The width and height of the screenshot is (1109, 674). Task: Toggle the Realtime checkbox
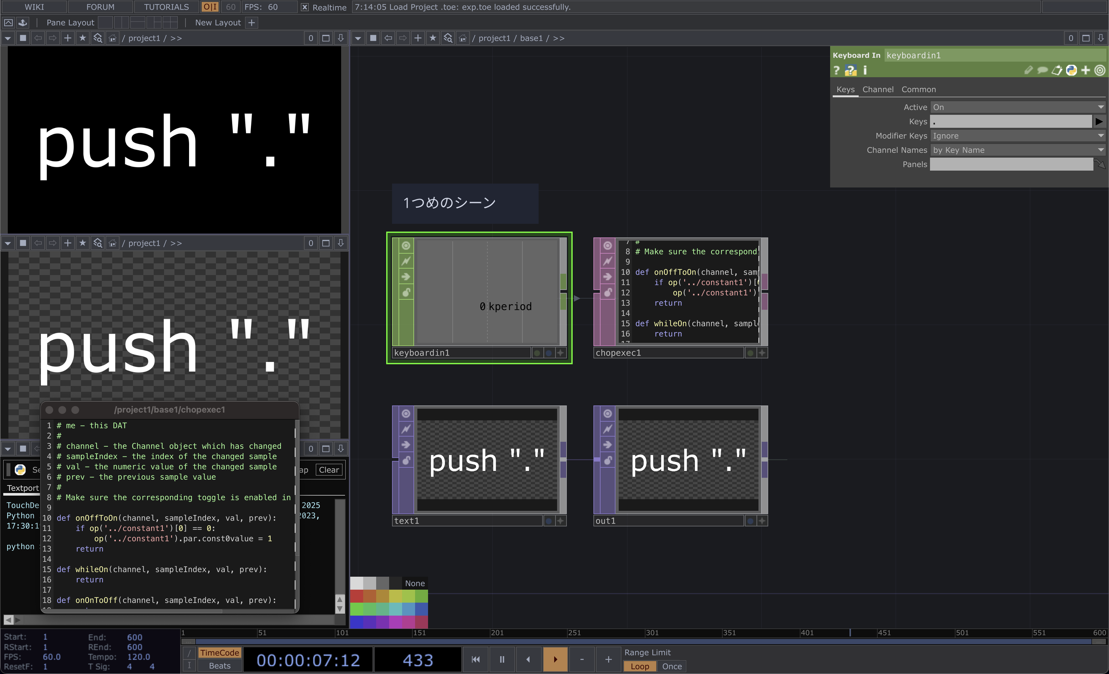tap(305, 7)
